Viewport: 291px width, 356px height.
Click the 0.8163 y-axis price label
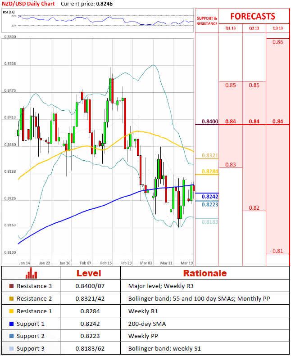(x=10, y=225)
